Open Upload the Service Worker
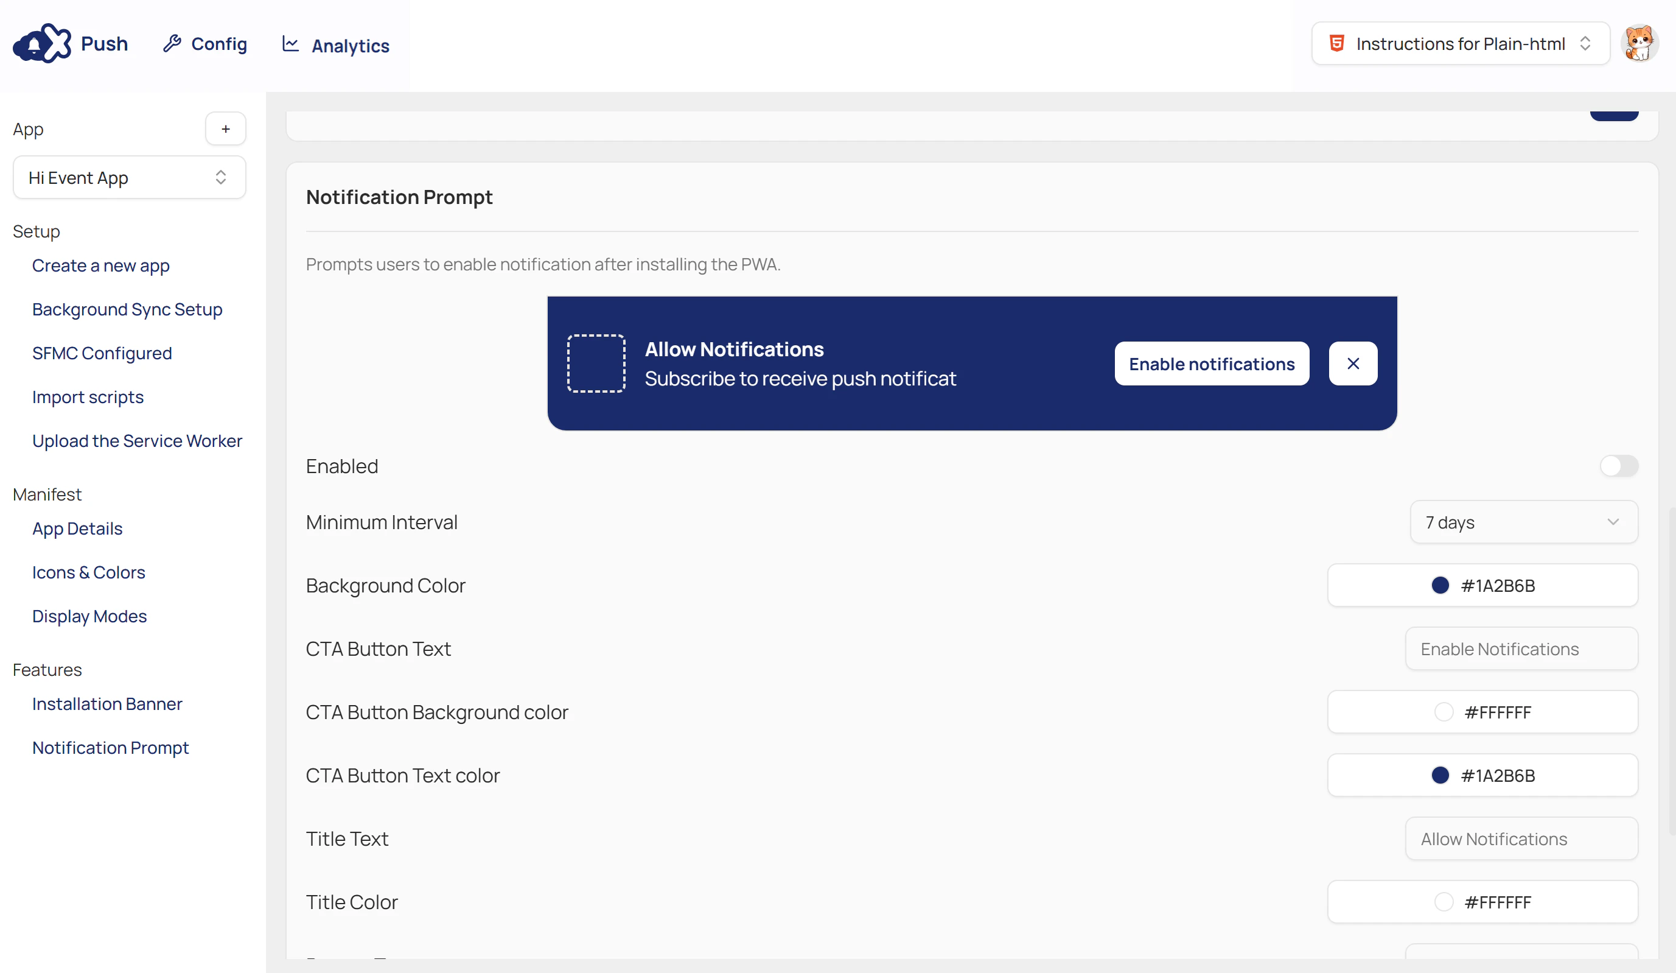The height and width of the screenshot is (973, 1676). coord(137,441)
